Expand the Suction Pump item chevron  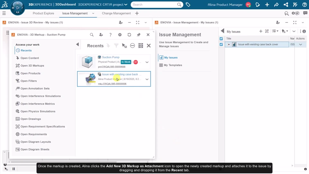coord(147,62)
